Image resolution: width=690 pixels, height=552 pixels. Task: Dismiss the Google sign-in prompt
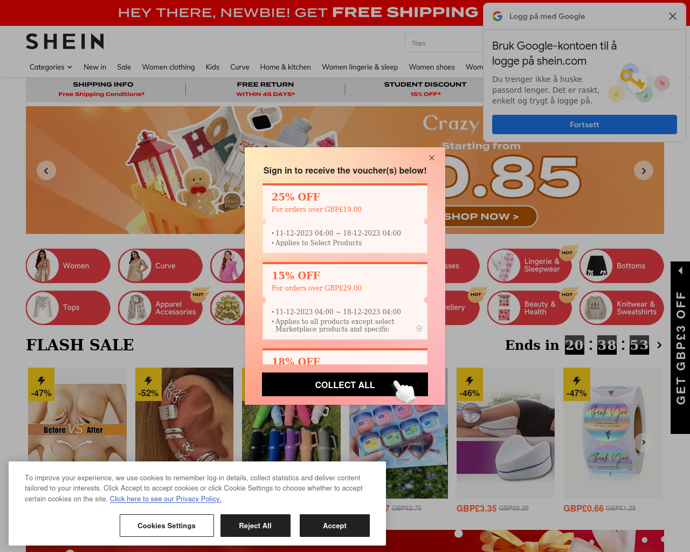click(672, 16)
